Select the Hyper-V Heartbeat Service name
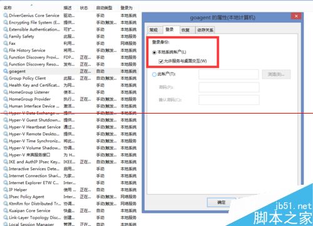The height and width of the screenshot is (226, 313). click(34, 127)
